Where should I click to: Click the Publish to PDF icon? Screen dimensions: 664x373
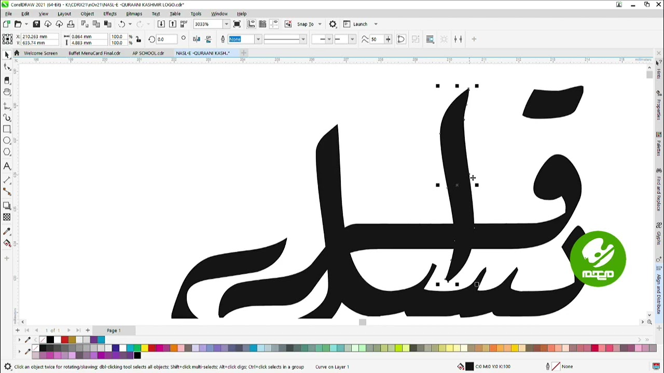184,24
